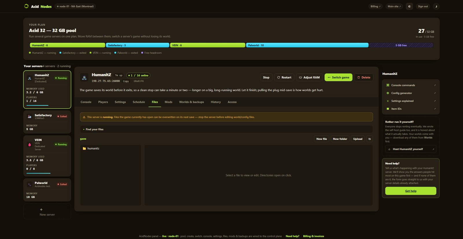Click the Console commands command-key icon

coord(388,85)
